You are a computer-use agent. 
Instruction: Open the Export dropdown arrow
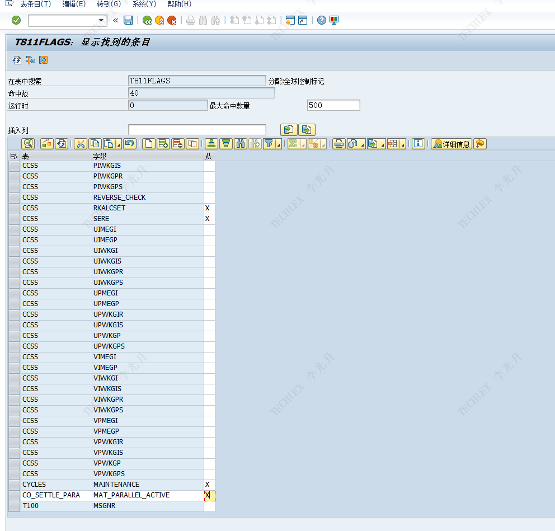click(x=383, y=144)
